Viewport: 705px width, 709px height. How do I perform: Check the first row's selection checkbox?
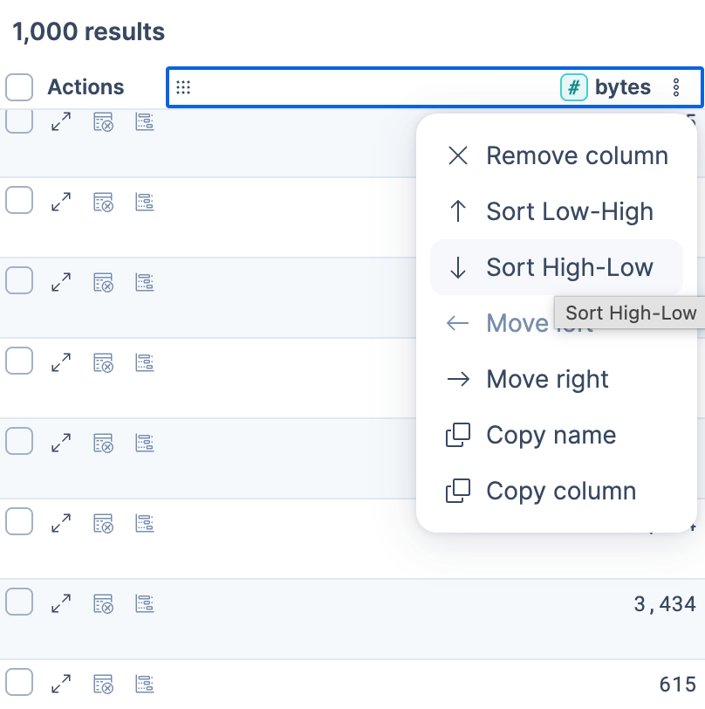[x=19, y=121]
